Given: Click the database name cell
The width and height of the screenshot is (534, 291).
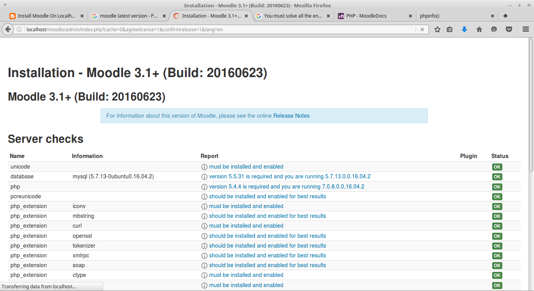Looking at the screenshot, I should (x=22, y=177).
